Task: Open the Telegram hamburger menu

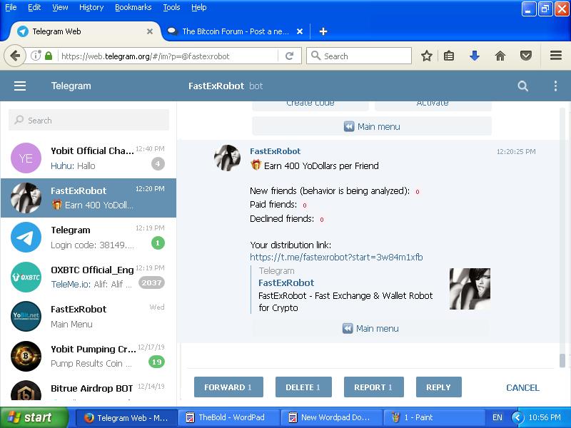Action: [20, 86]
